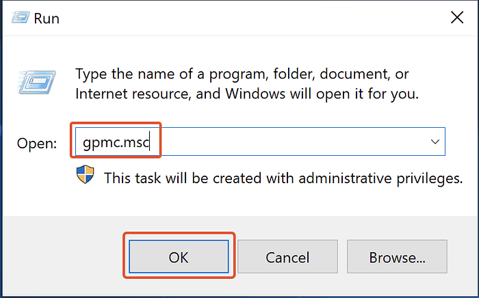The height and width of the screenshot is (298, 479).
Task: Click the "Run" title text
Action: [x=47, y=18]
